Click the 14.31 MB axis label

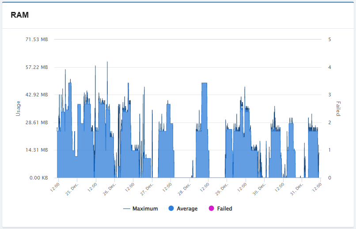click(37, 150)
